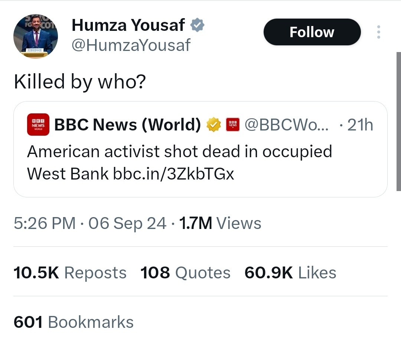Open the @HumzaYousaf handle link
401x339 pixels.
click(131, 45)
